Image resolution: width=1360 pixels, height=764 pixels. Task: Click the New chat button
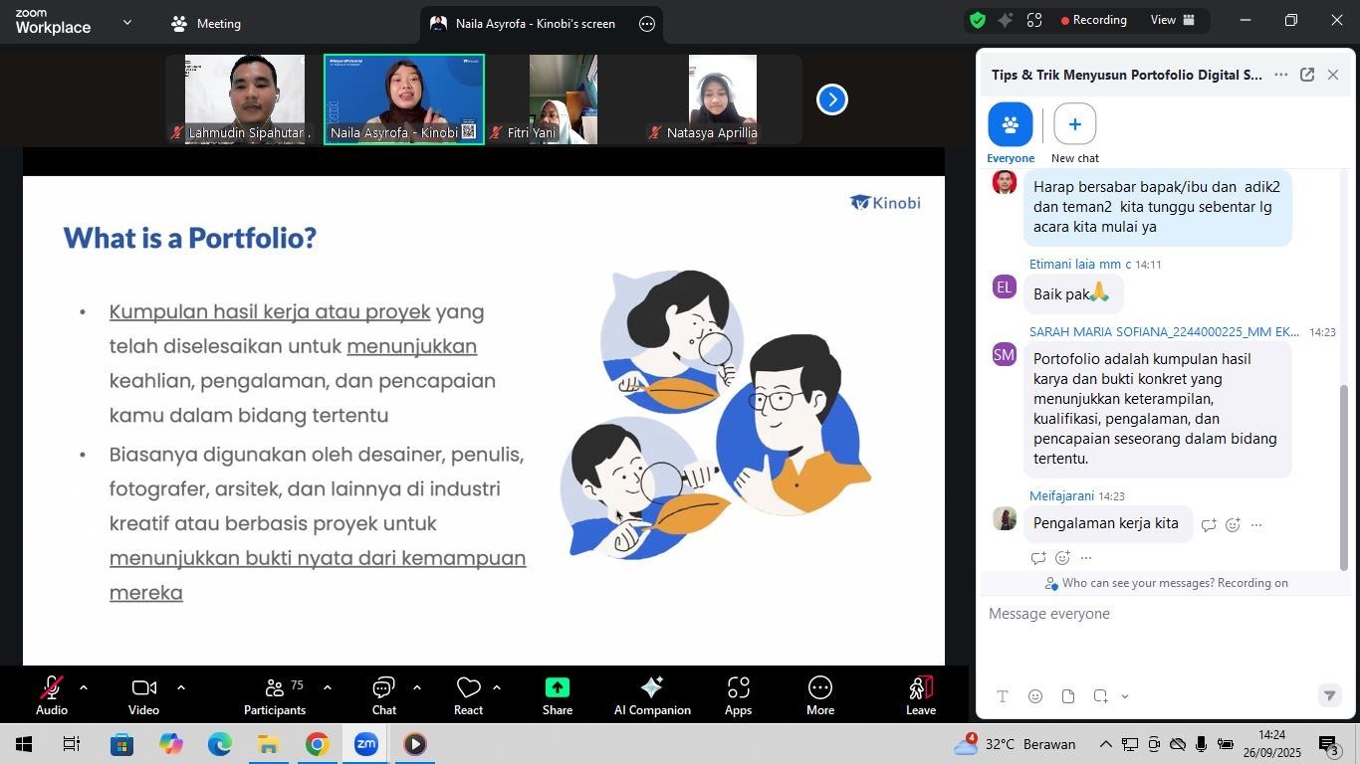point(1074,125)
